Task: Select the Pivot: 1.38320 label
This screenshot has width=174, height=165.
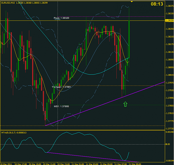Action: (x=61, y=18)
